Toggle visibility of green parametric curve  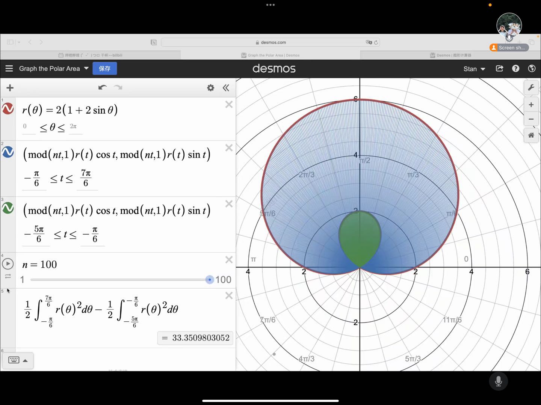click(x=8, y=208)
